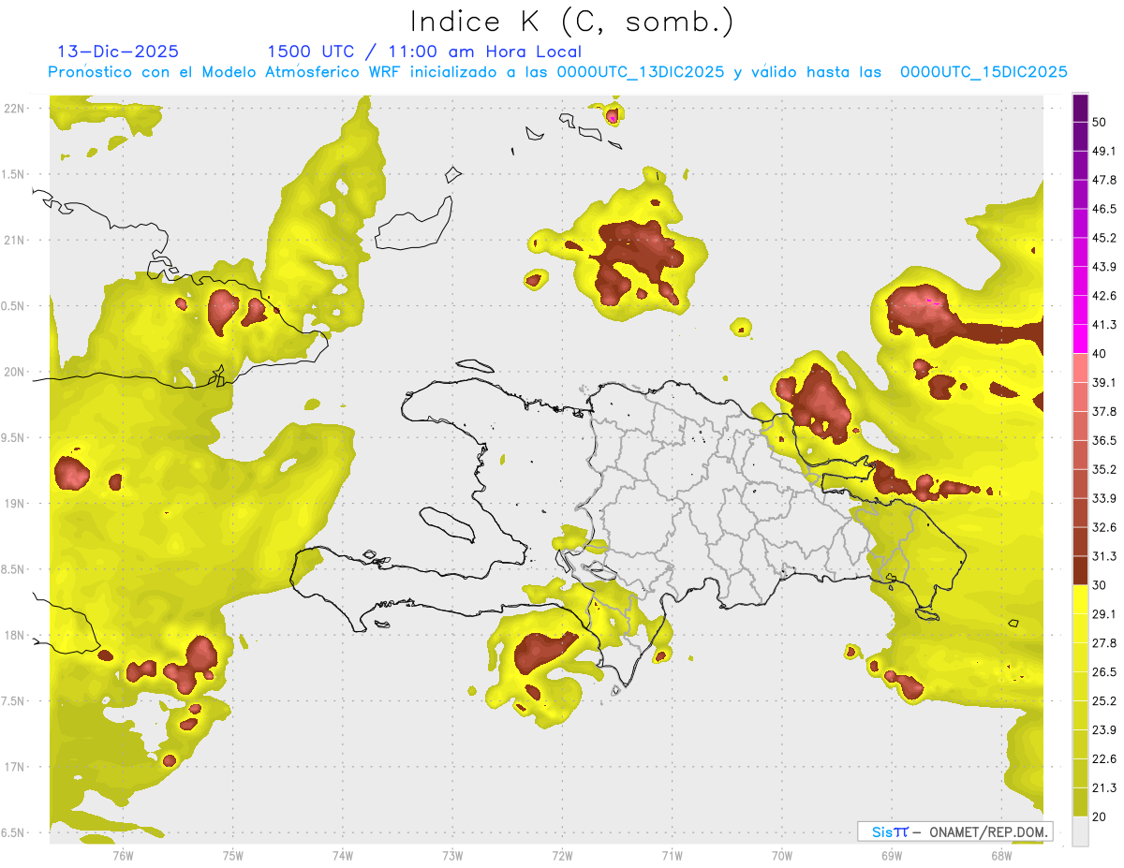
Task: Click the colorbar value 22.6
Action: (1105, 759)
